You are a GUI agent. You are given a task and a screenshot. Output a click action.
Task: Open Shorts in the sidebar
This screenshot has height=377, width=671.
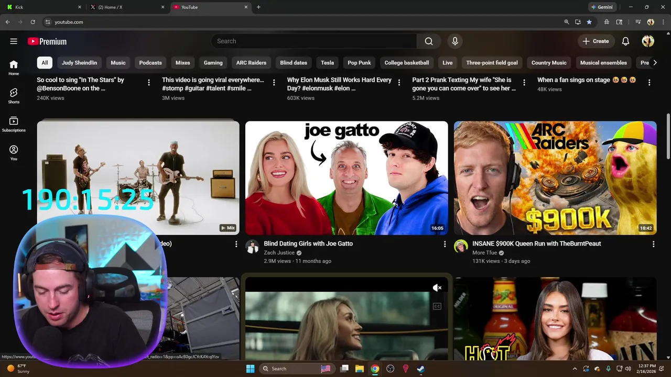click(14, 96)
